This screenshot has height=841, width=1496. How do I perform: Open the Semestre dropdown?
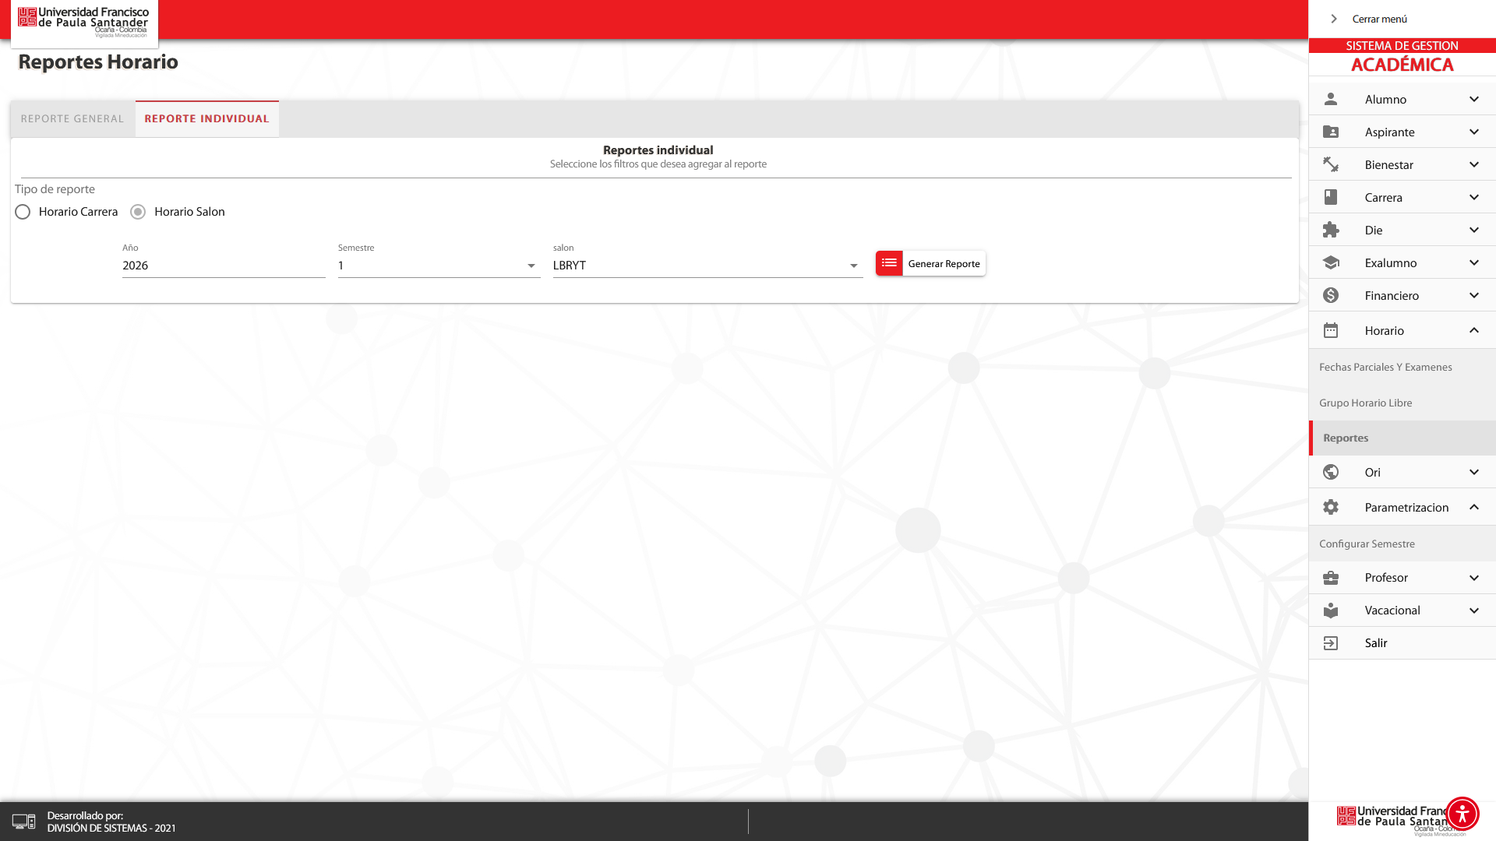(439, 266)
